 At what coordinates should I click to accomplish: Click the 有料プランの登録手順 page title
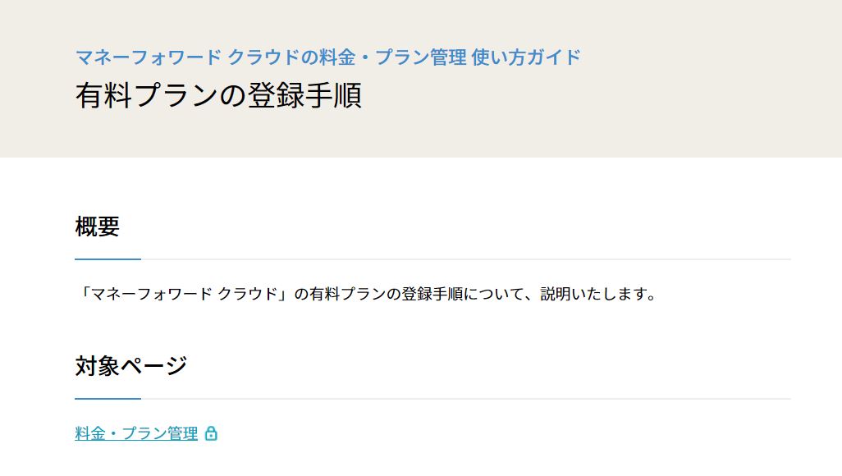pyautogui.click(x=218, y=96)
